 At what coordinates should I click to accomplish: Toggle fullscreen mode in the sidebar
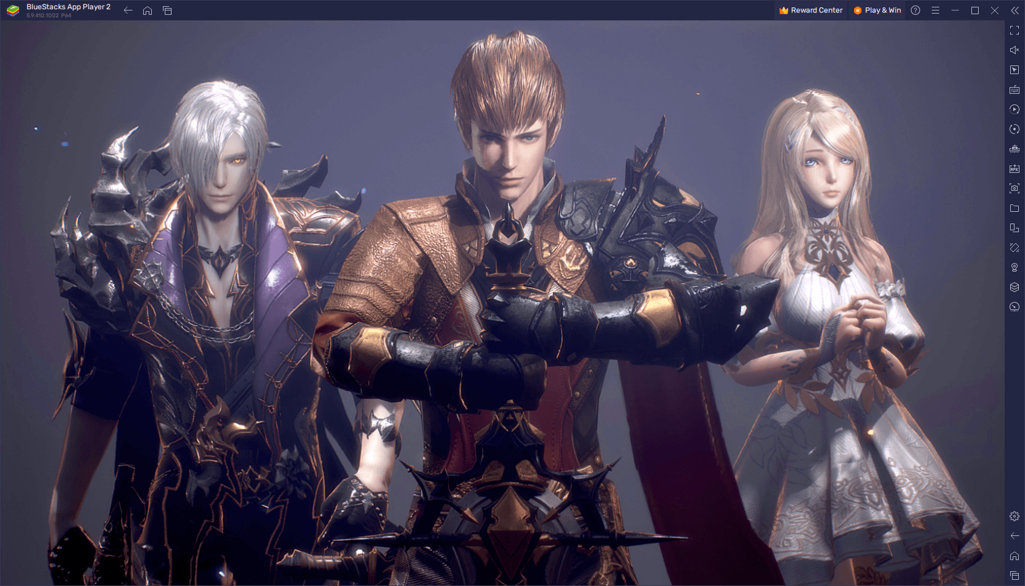pyautogui.click(x=1015, y=30)
